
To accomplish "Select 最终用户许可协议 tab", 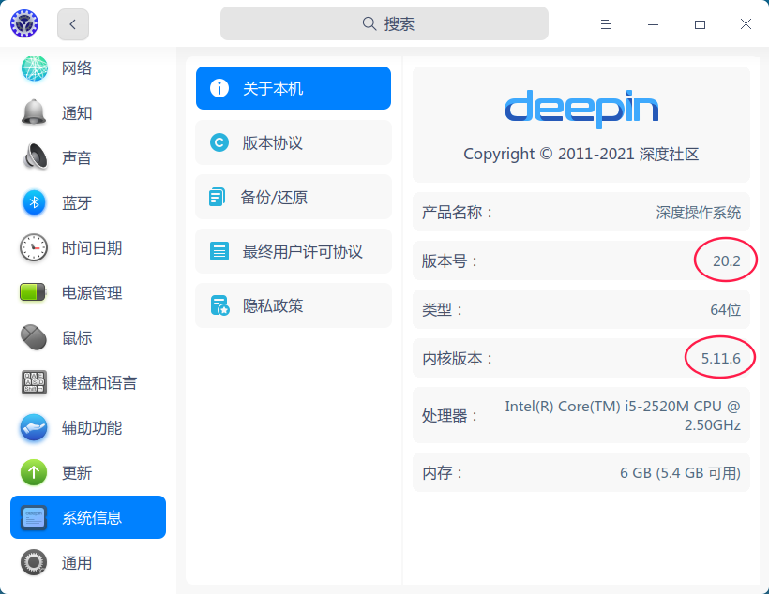I will (x=294, y=251).
